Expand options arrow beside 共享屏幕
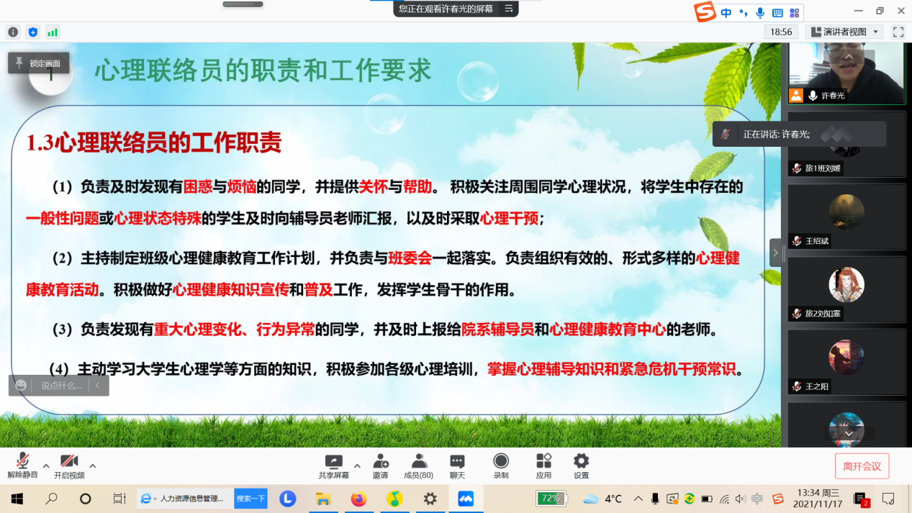 pyautogui.click(x=357, y=466)
